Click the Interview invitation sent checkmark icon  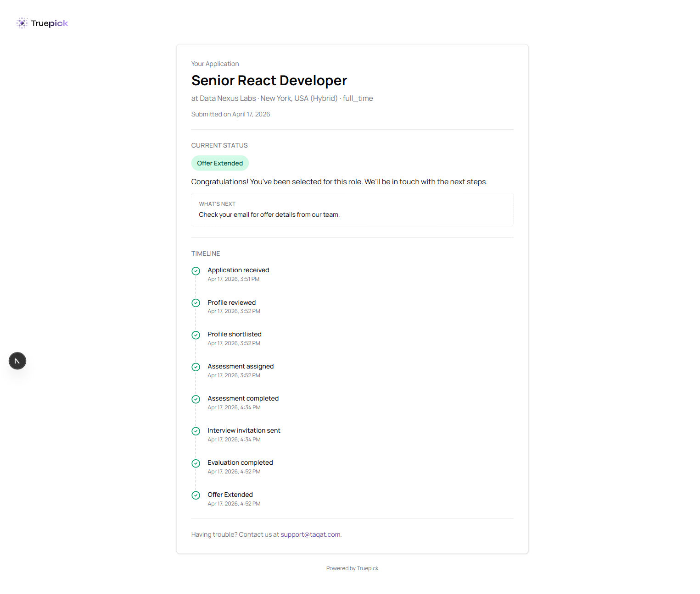point(196,431)
